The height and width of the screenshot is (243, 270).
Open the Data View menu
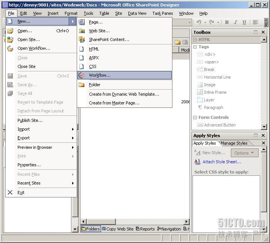pyautogui.click(x=137, y=13)
